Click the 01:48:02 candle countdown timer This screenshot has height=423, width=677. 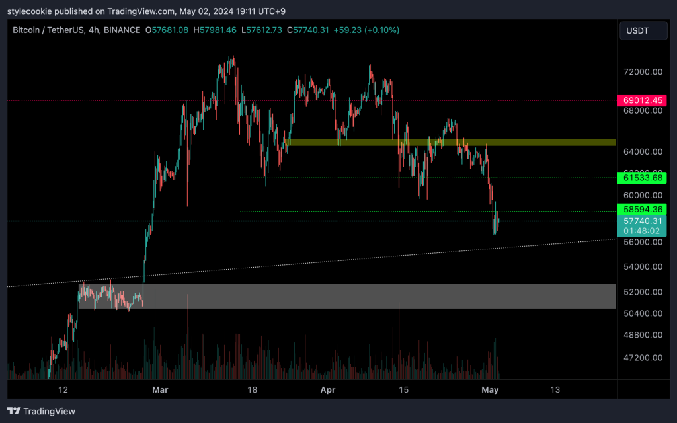tap(641, 231)
